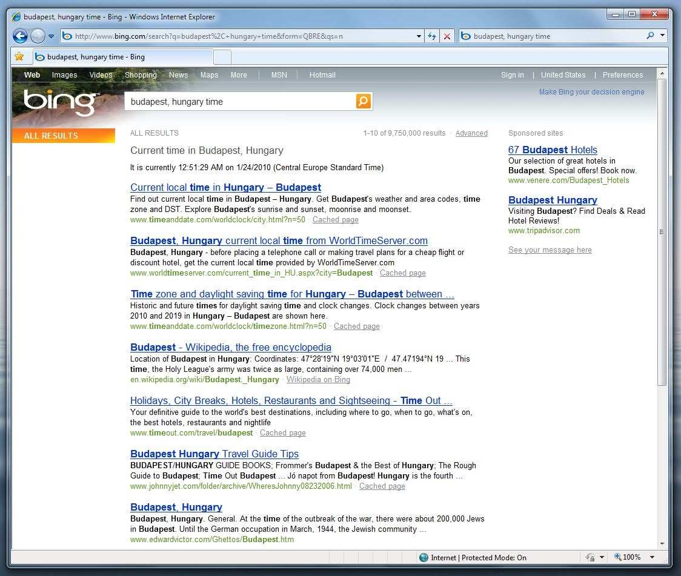Click www.tripadvisor.com green URL text
This screenshot has height=576, width=681.
[543, 231]
